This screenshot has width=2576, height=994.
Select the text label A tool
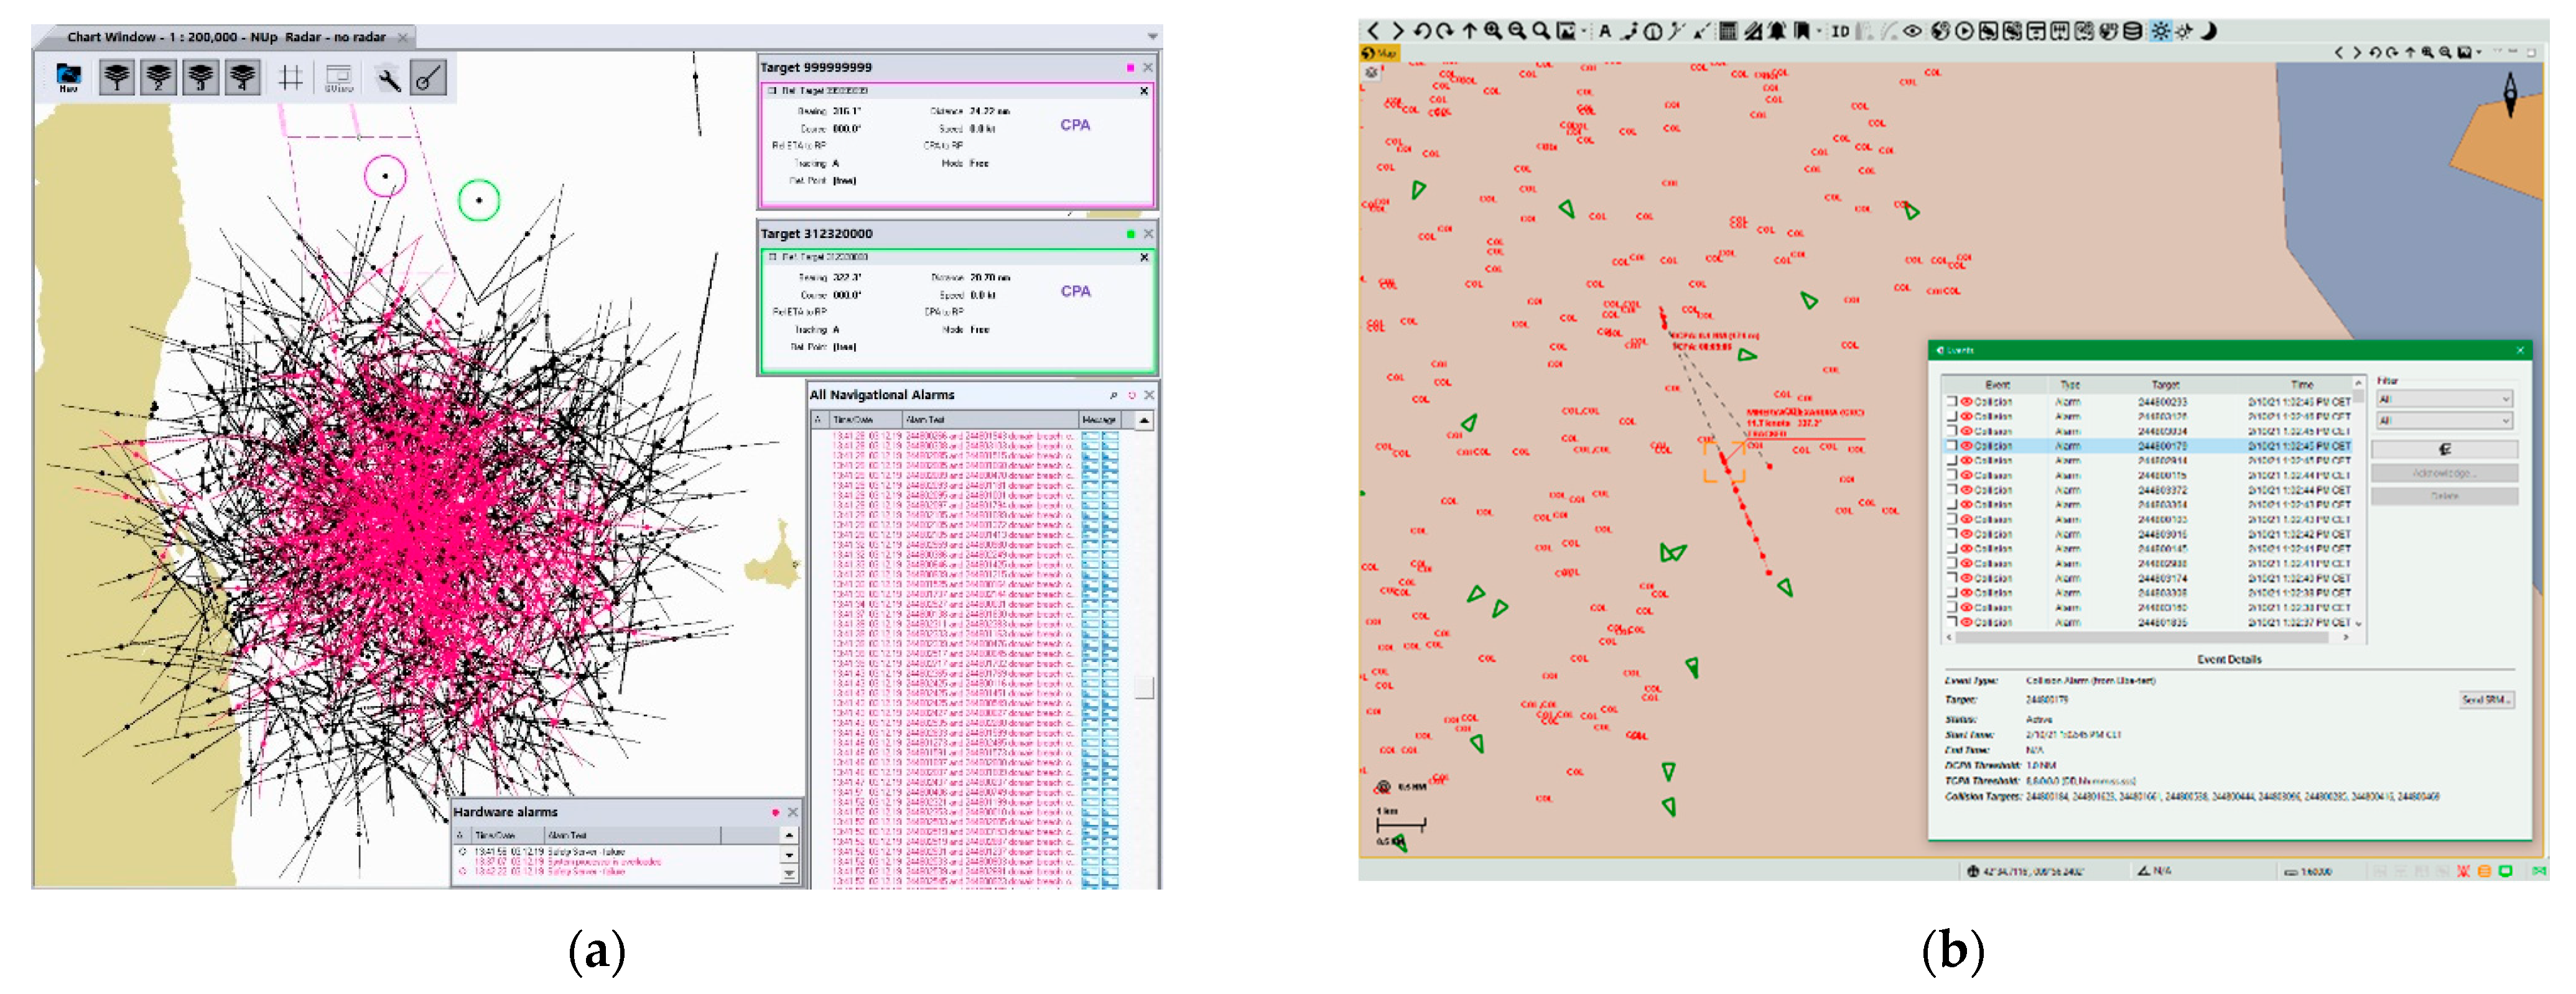tap(1604, 31)
